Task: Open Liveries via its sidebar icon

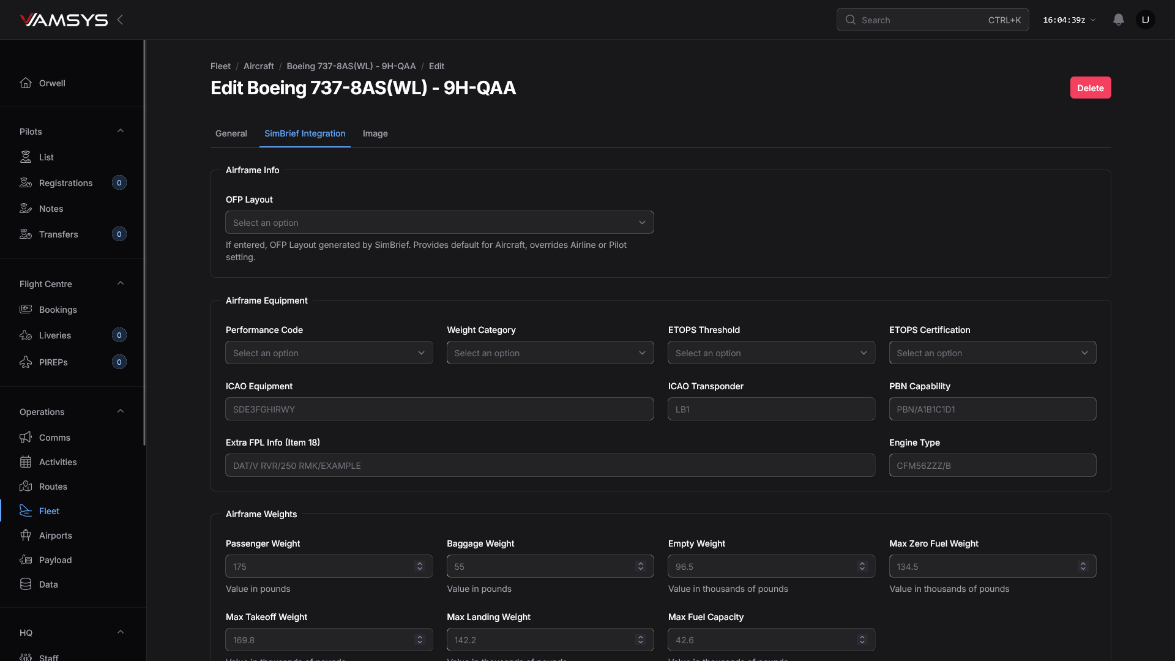Action: point(26,335)
